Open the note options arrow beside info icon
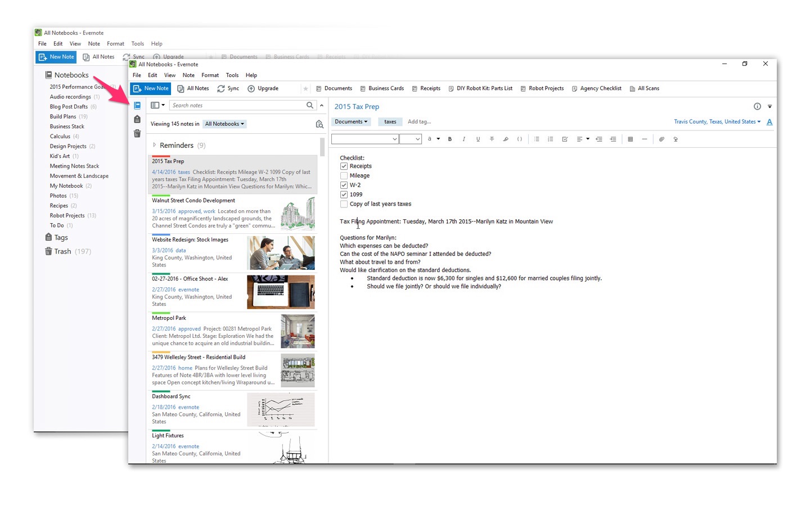810x506 pixels. (x=769, y=107)
